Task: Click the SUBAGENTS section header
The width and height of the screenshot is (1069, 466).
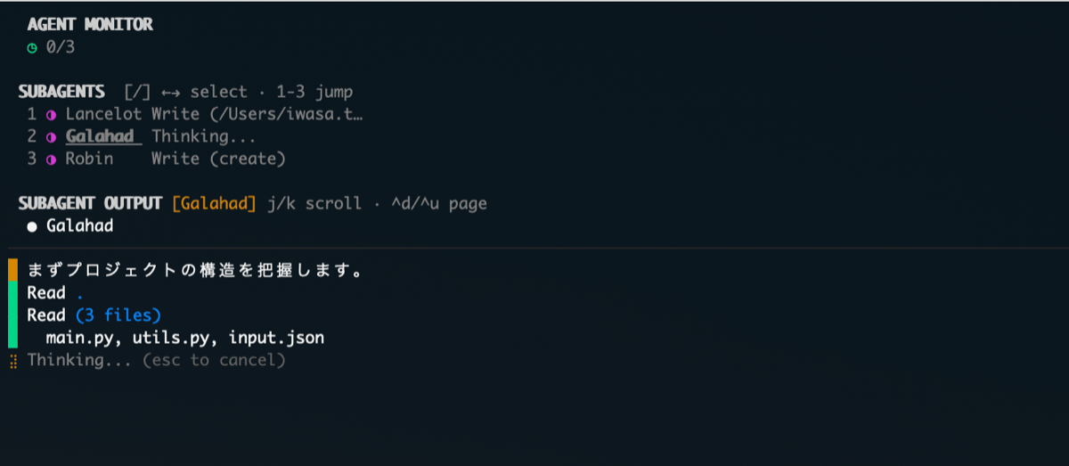Action: pos(61,92)
